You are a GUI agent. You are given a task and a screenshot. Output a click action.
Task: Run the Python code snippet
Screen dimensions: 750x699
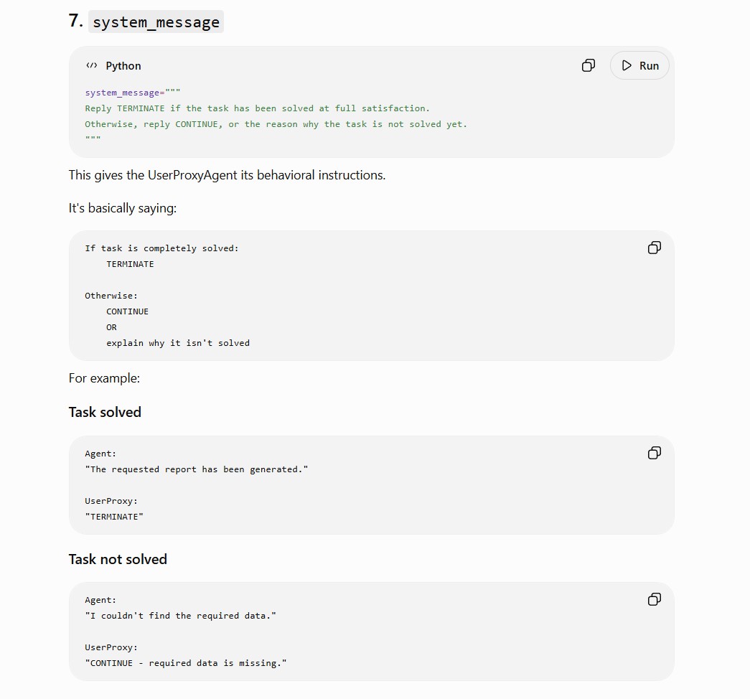(639, 65)
